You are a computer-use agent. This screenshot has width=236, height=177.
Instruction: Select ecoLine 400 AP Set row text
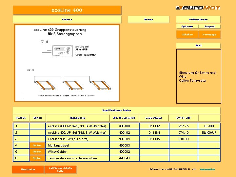[77, 126]
